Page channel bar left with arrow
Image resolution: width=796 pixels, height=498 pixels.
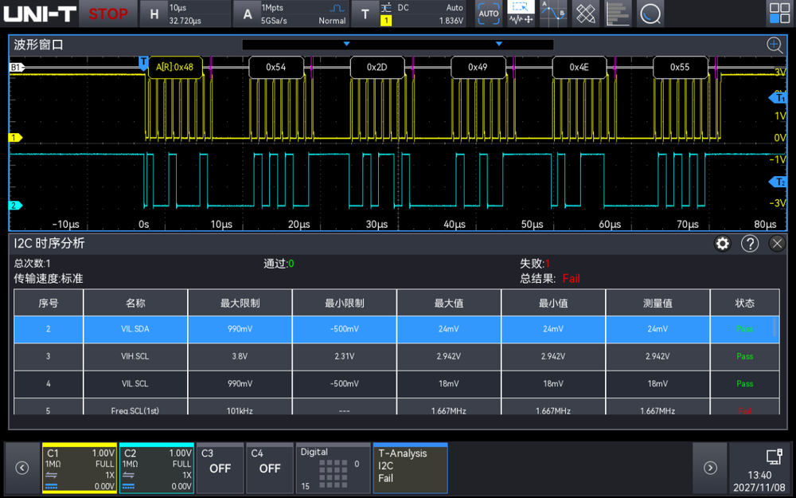point(21,468)
